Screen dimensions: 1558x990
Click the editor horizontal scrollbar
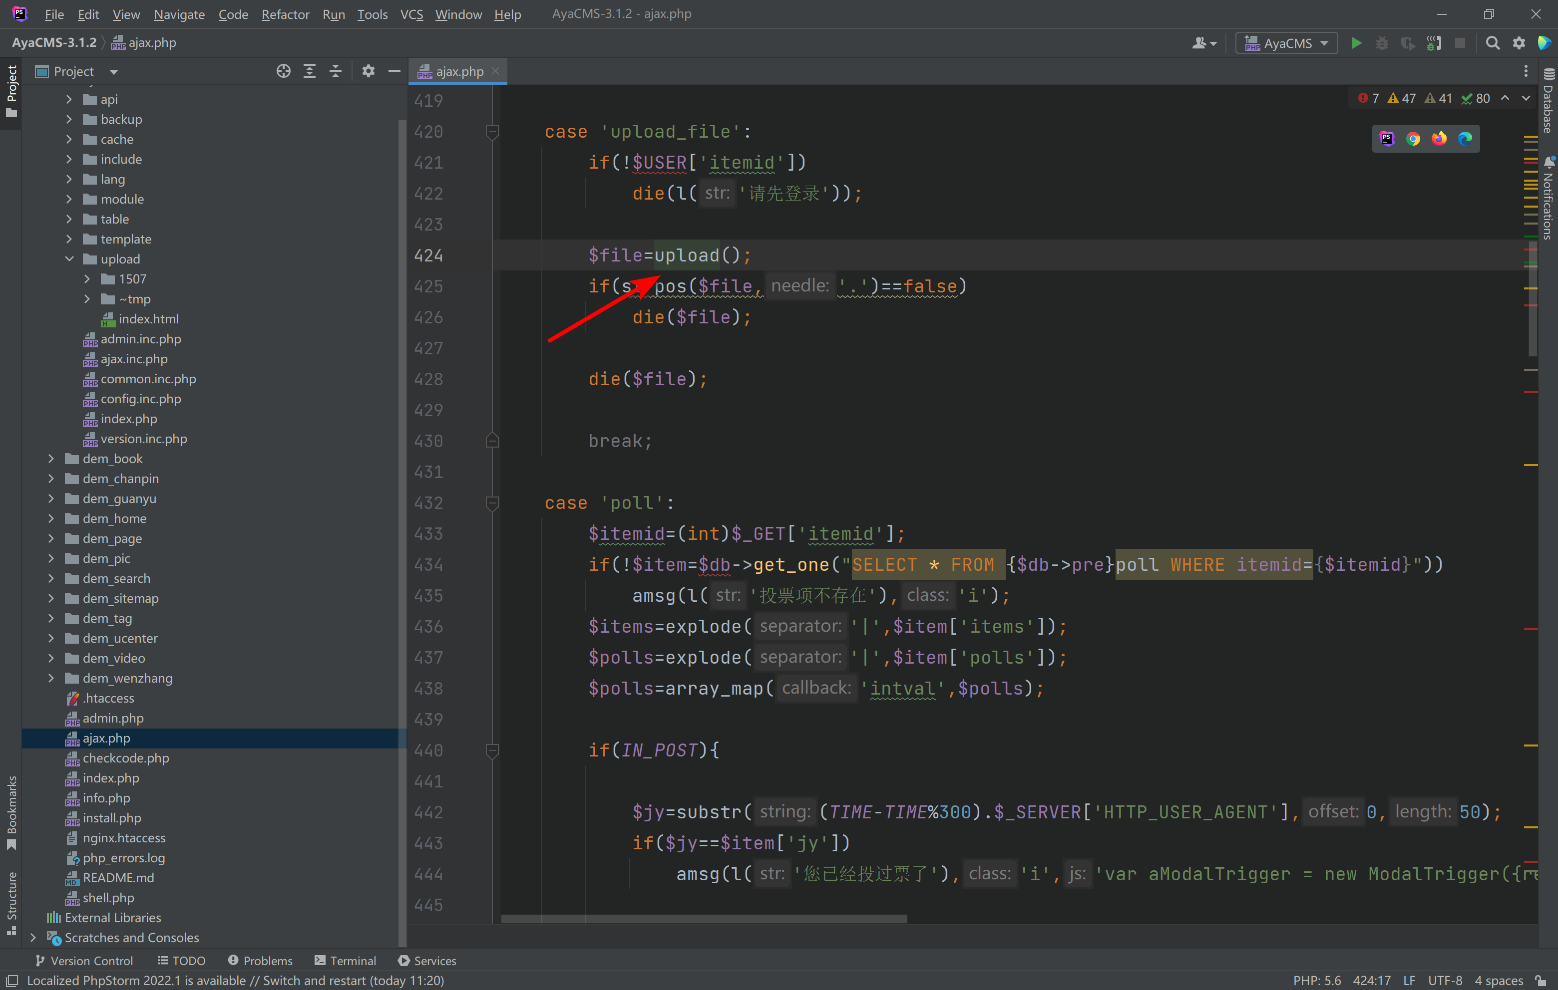[703, 918]
